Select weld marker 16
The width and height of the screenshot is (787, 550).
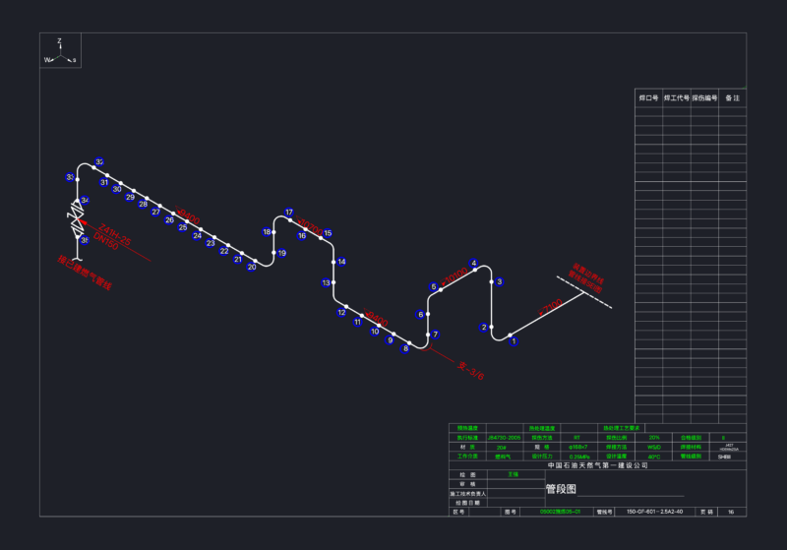pyautogui.click(x=302, y=236)
